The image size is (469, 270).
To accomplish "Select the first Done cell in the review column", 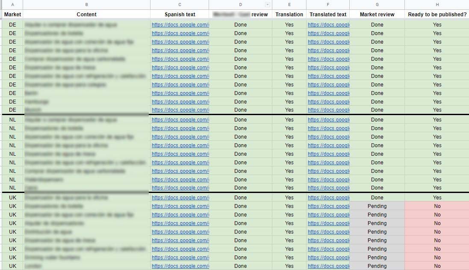I will 240,24.
